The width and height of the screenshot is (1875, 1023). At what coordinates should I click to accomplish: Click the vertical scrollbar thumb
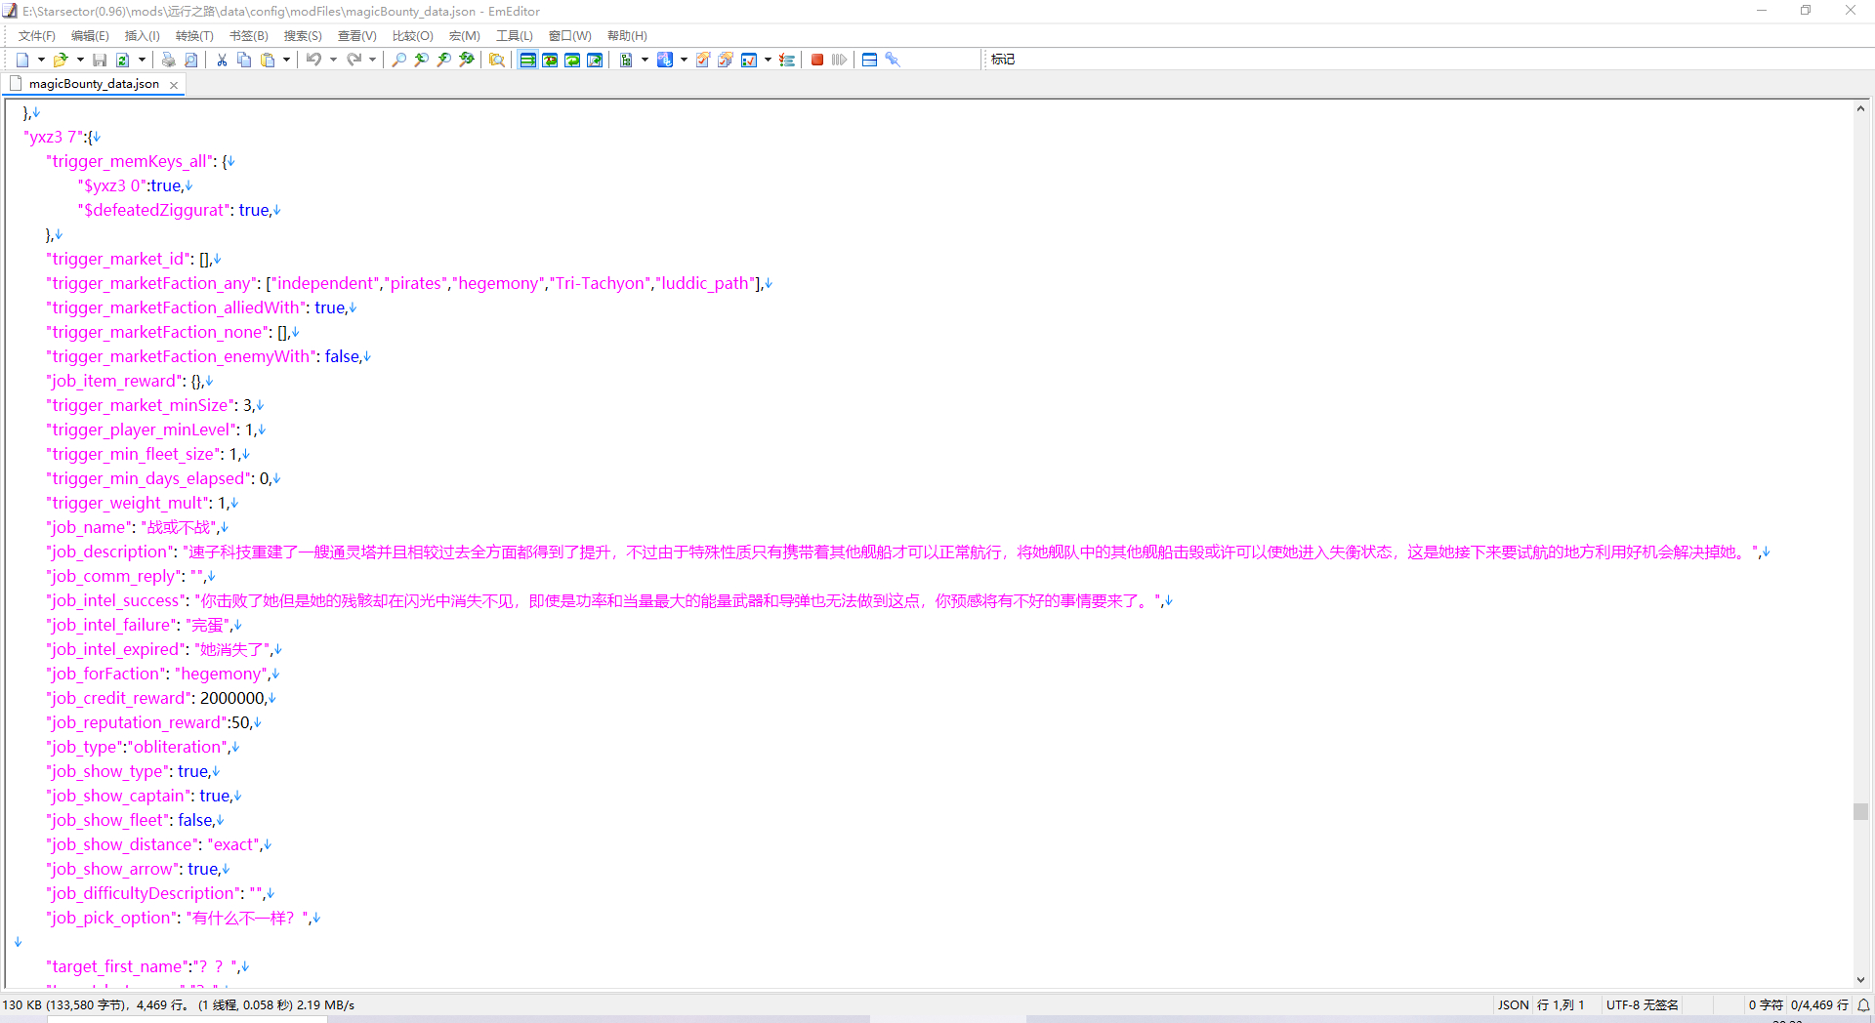(x=1860, y=811)
